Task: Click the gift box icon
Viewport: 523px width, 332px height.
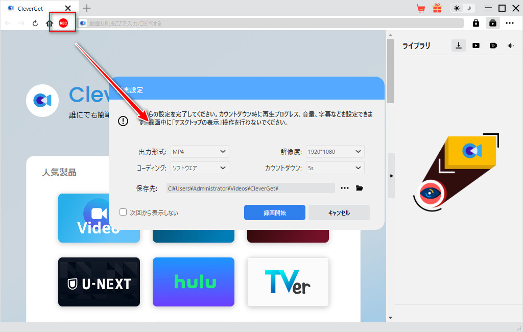Action: tap(437, 8)
